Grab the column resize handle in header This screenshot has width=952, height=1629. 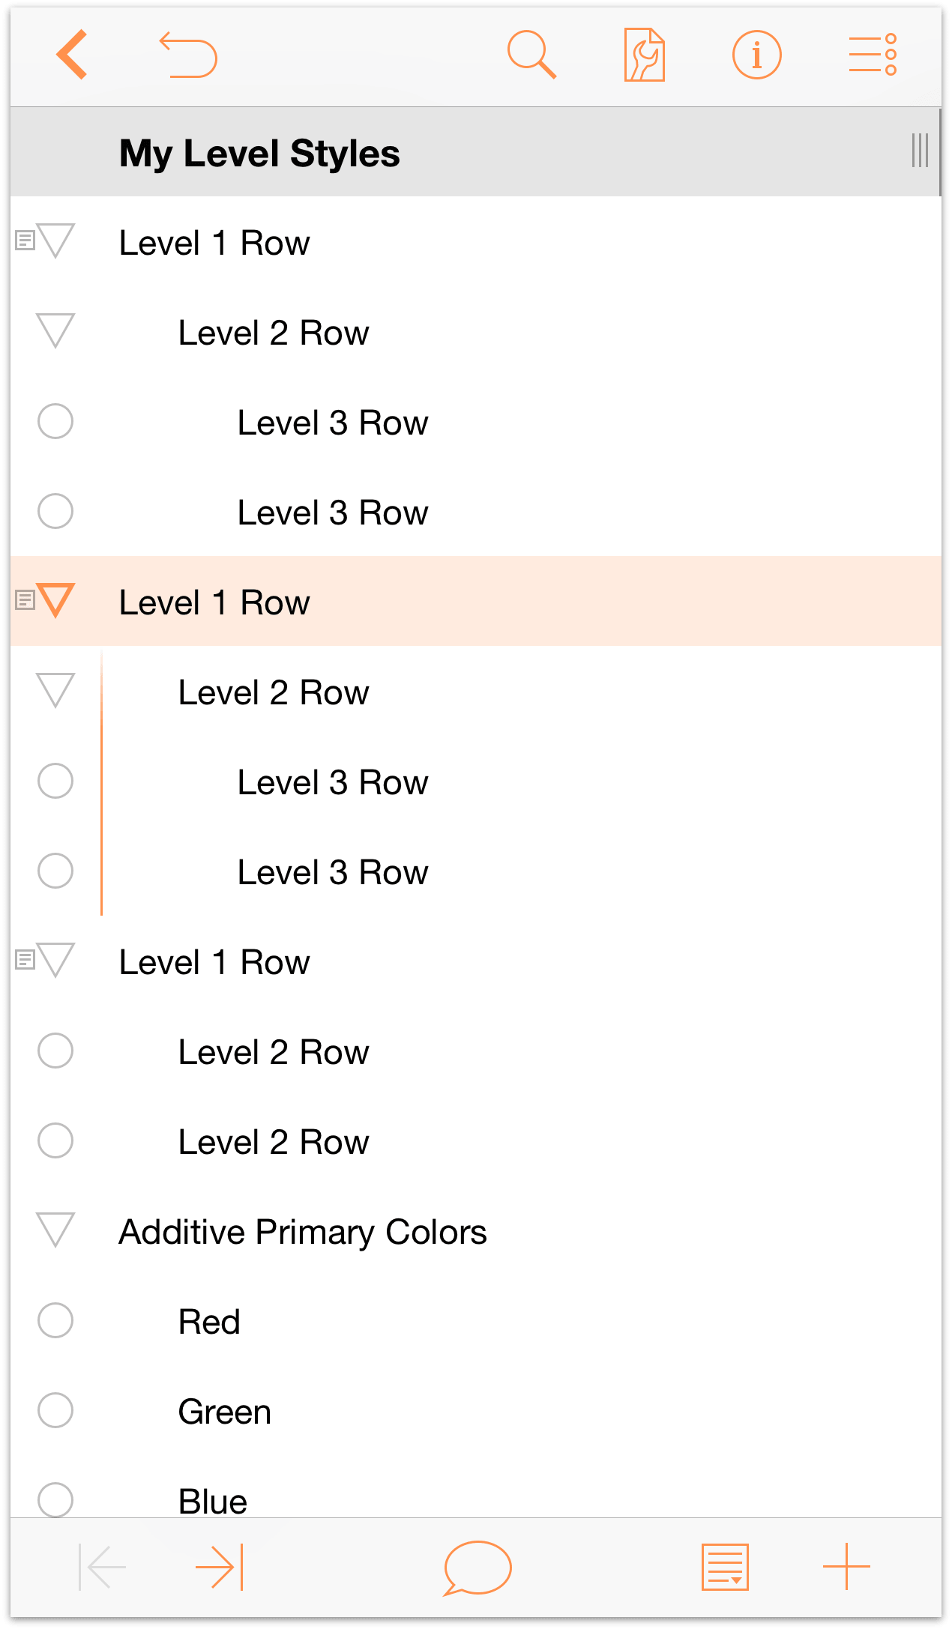tap(920, 151)
